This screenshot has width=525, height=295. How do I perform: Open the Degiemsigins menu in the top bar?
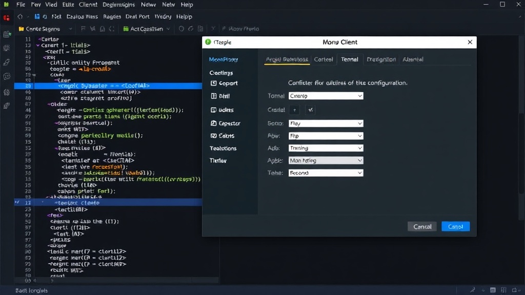coord(118,5)
